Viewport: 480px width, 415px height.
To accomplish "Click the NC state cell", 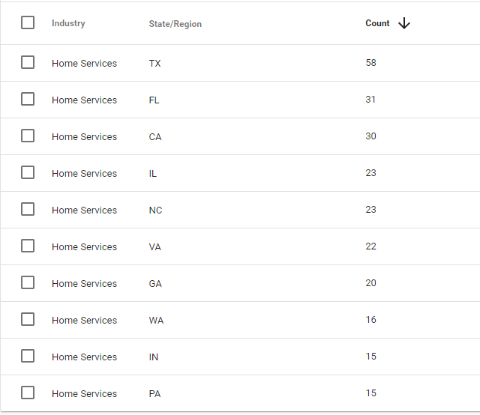I will pos(155,210).
